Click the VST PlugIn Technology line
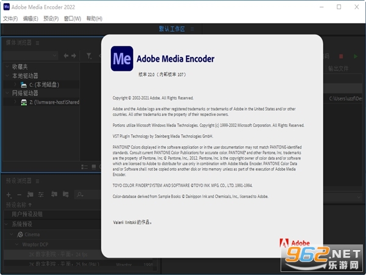This screenshot has width=366, height=275. click(x=163, y=136)
